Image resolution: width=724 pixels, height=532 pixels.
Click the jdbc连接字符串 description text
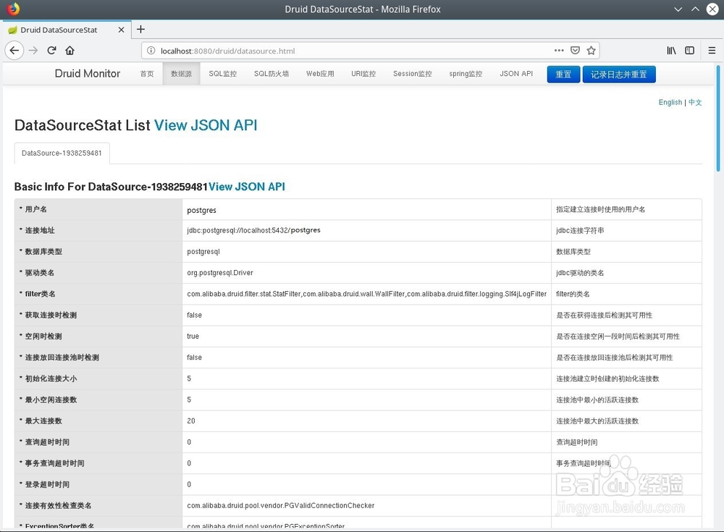(x=580, y=230)
